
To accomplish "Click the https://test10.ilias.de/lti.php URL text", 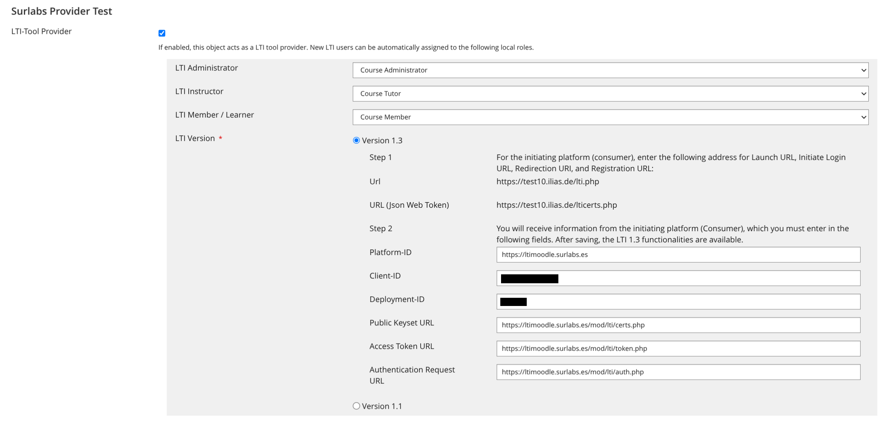I will click(548, 181).
